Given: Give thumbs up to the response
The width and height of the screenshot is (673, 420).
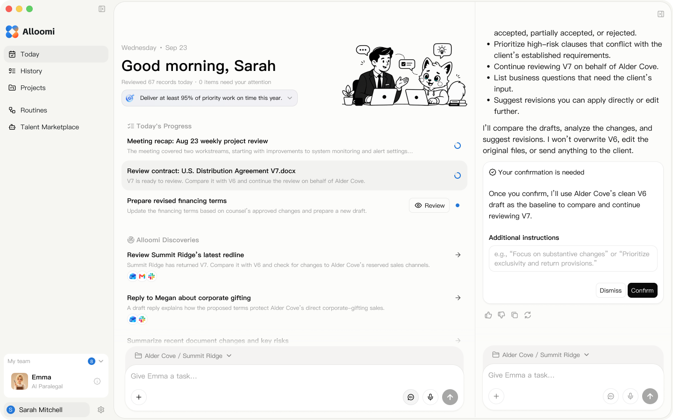Looking at the screenshot, I should 488,315.
